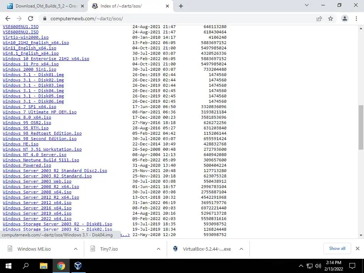364x273 pixels.
Task: Click the address bar URL
Action: (x=87, y=18)
